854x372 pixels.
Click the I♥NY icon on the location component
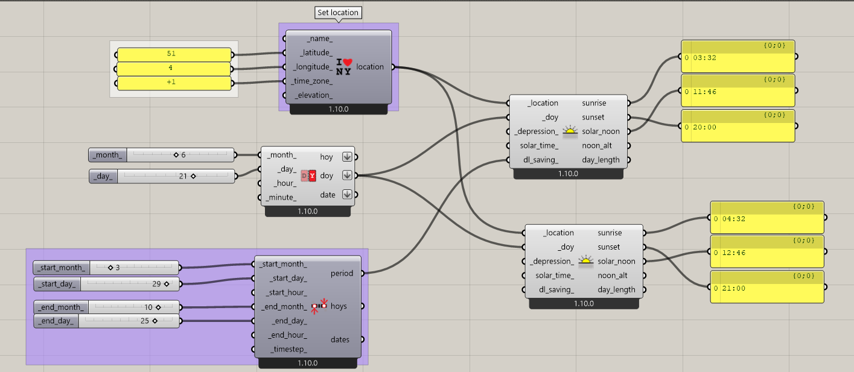343,67
